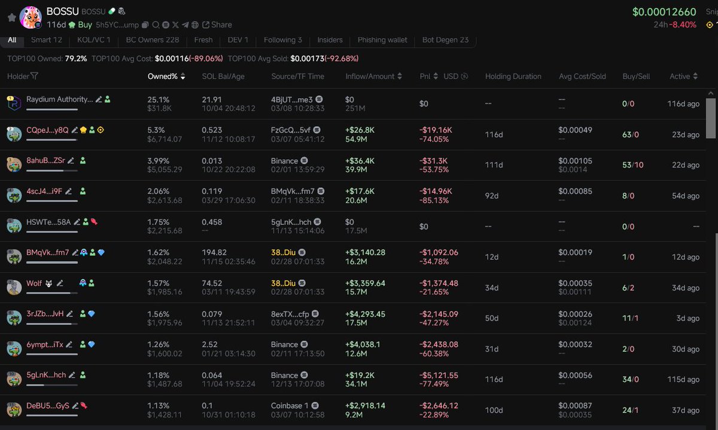Viewport: 718px width, 430px height.
Task: Copy the token address 5h5YC...ump
Action: [x=145, y=25]
